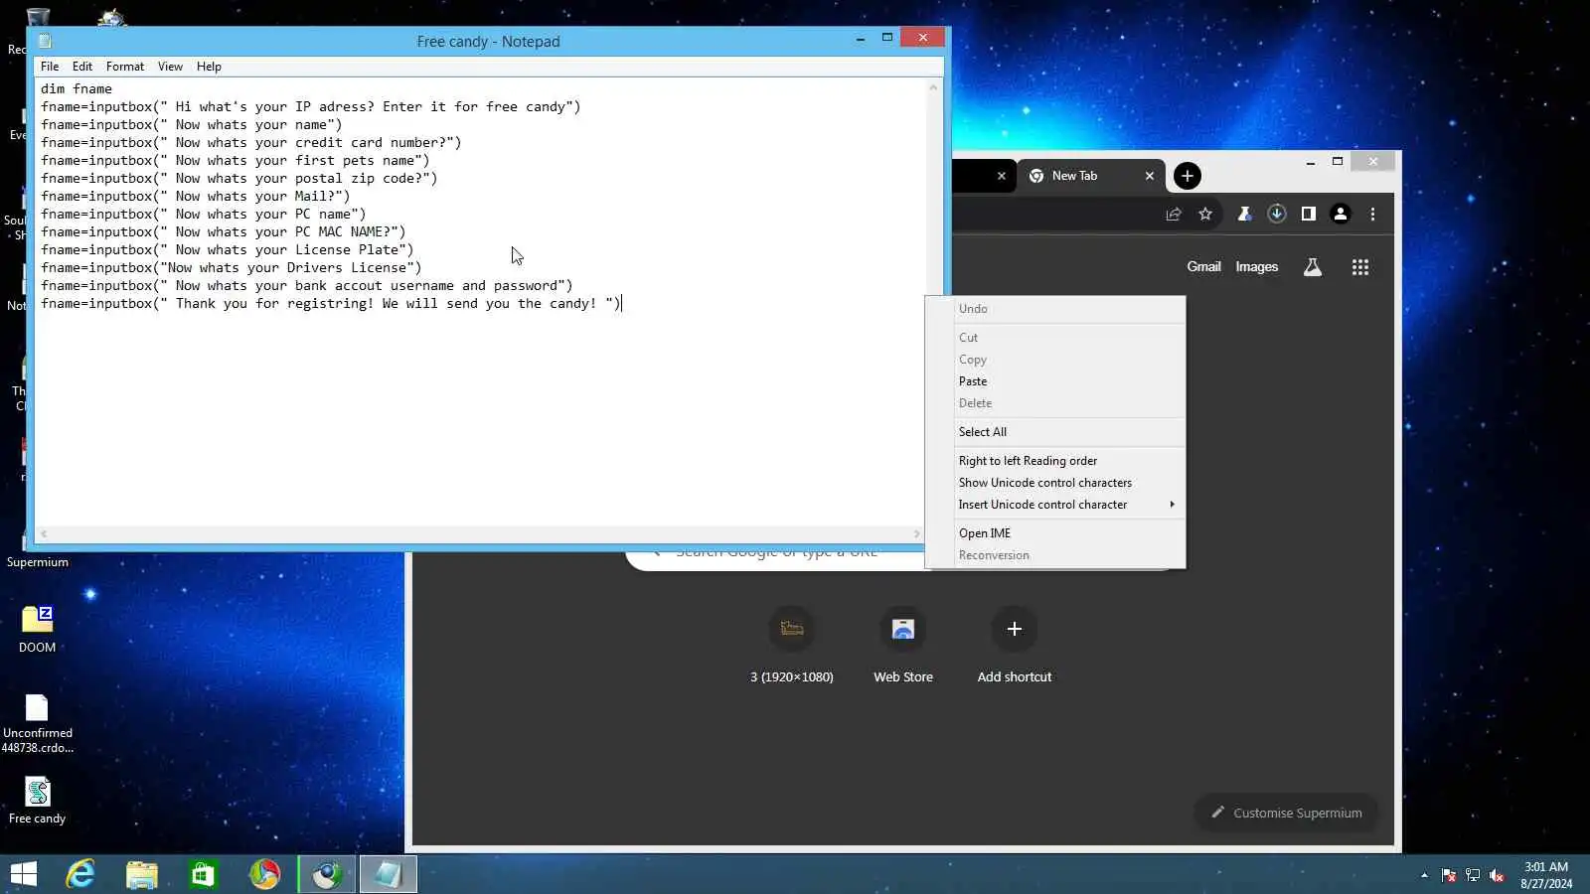The width and height of the screenshot is (1590, 894).
Task: Open the browser three-dot menu
Action: tap(1372, 214)
